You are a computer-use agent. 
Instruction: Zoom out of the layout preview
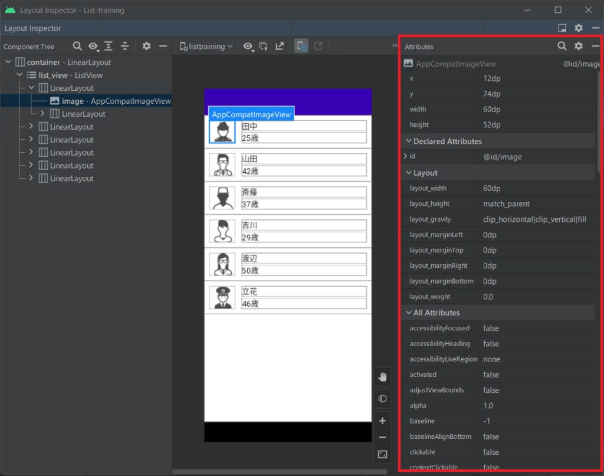pos(382,436)
